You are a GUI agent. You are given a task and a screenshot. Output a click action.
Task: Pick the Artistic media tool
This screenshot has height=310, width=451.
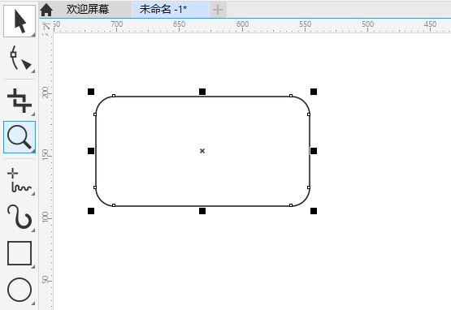click(x=20, y=217)
